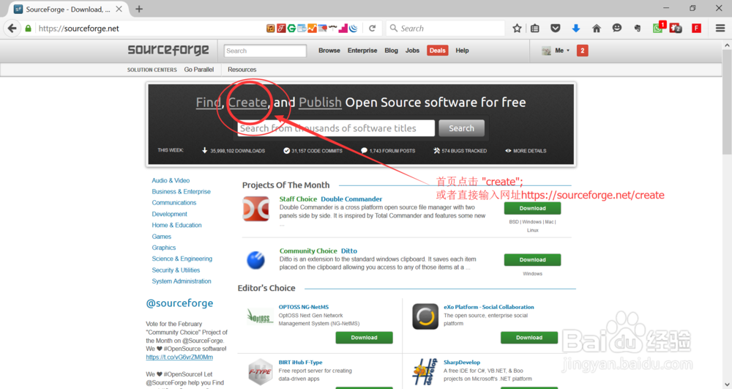
Task: Download Ditto
Action: tap(532, 259)
